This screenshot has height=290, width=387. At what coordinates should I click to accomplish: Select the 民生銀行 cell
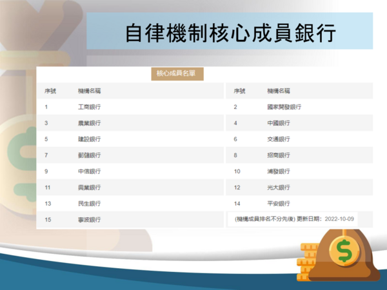pos(90,204)
